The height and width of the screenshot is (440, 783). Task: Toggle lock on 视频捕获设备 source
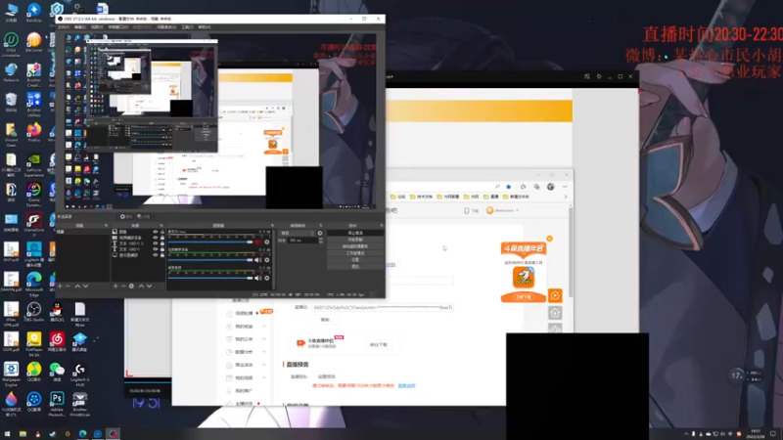point(161,238)
